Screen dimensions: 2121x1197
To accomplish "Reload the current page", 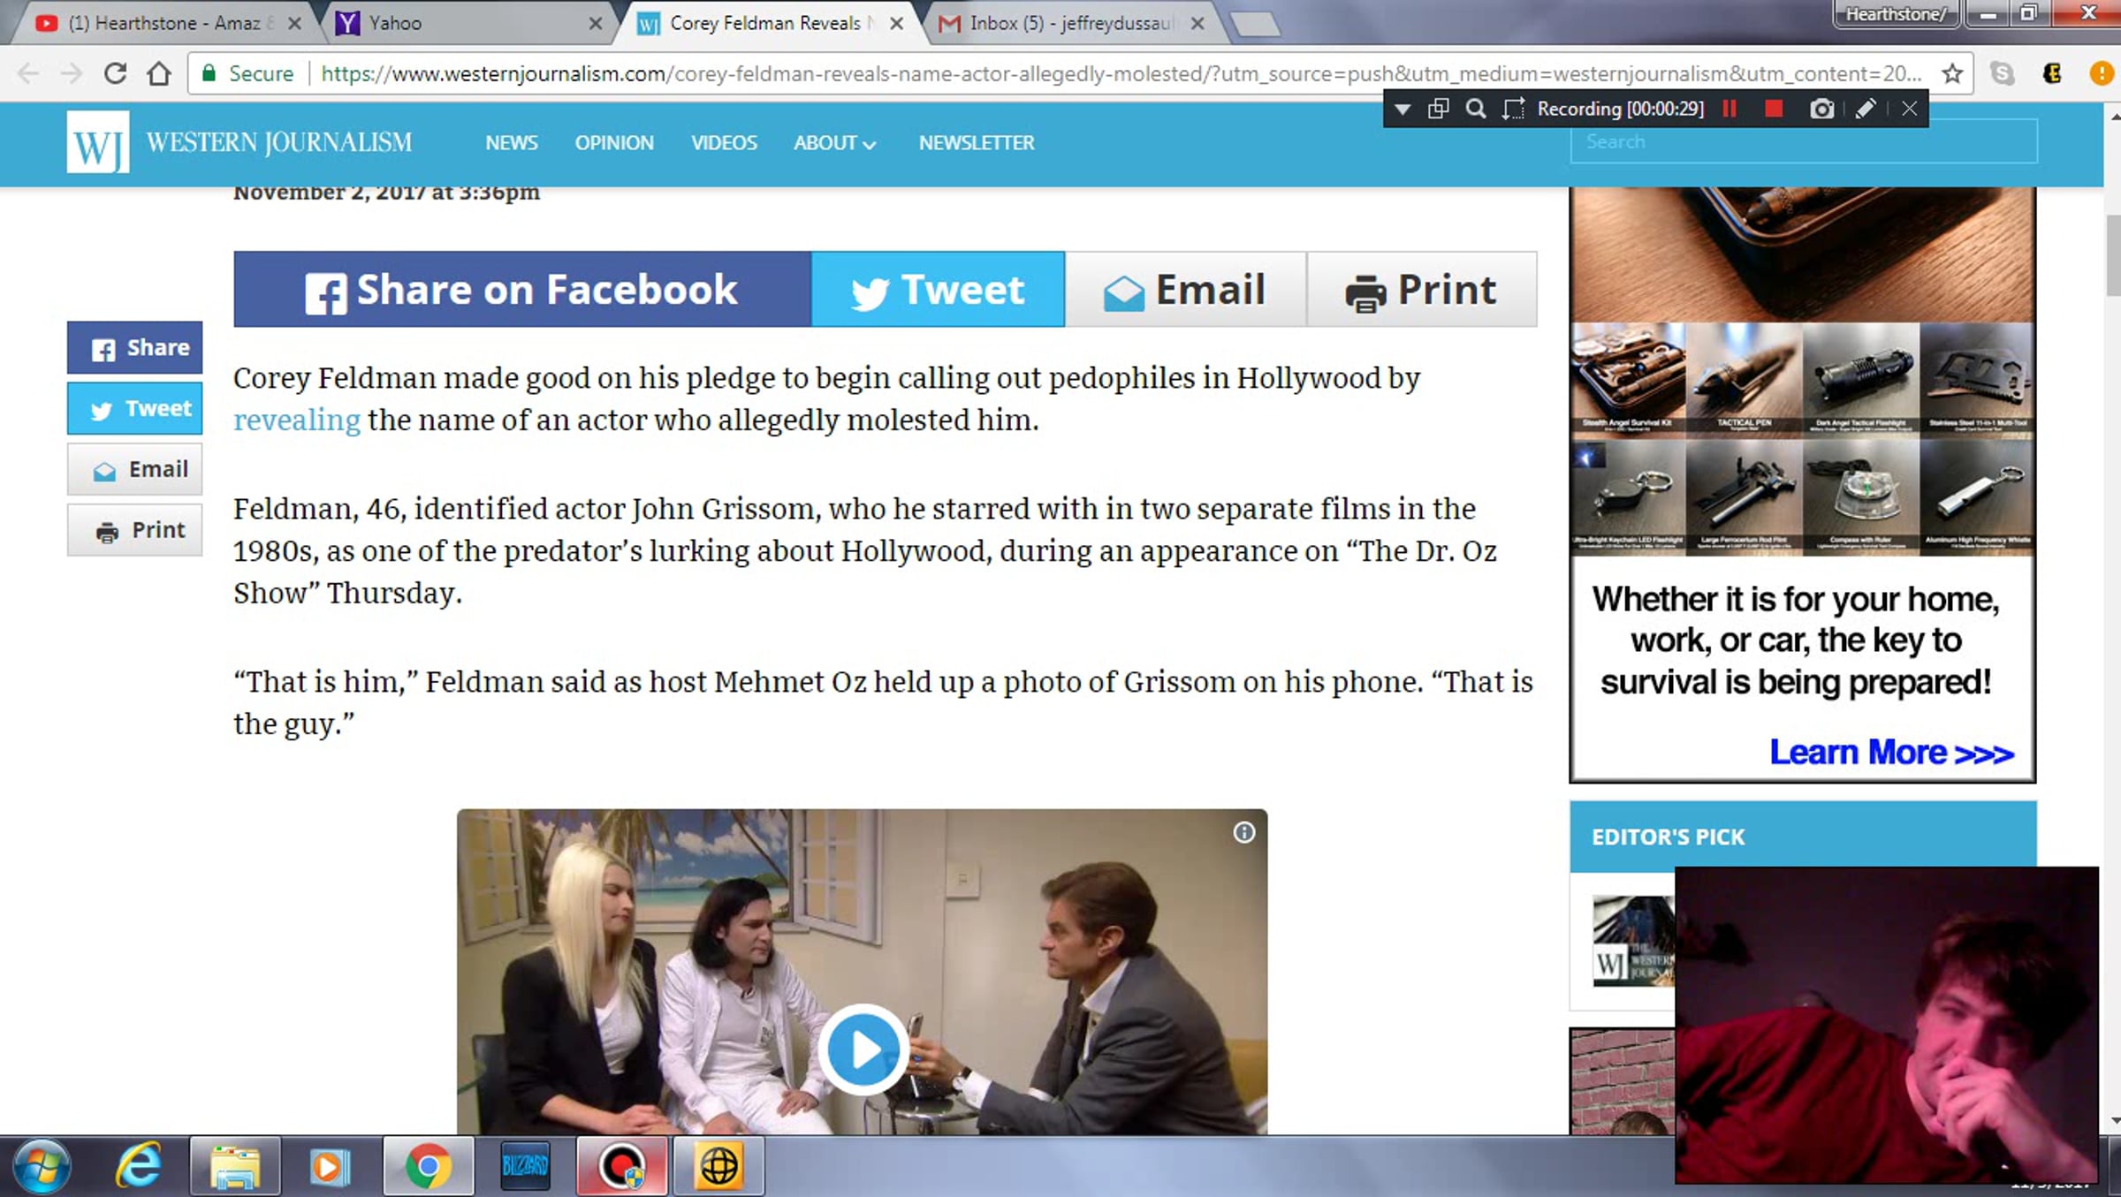I will pyautogui.click(x=115, y=73).
